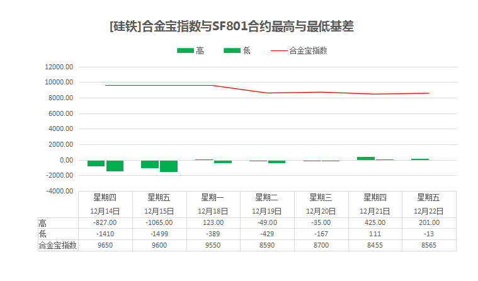This screenshot has height=281, width=478.
Task: Click the -4000.00 y-axis label
Action: [59, 191]
